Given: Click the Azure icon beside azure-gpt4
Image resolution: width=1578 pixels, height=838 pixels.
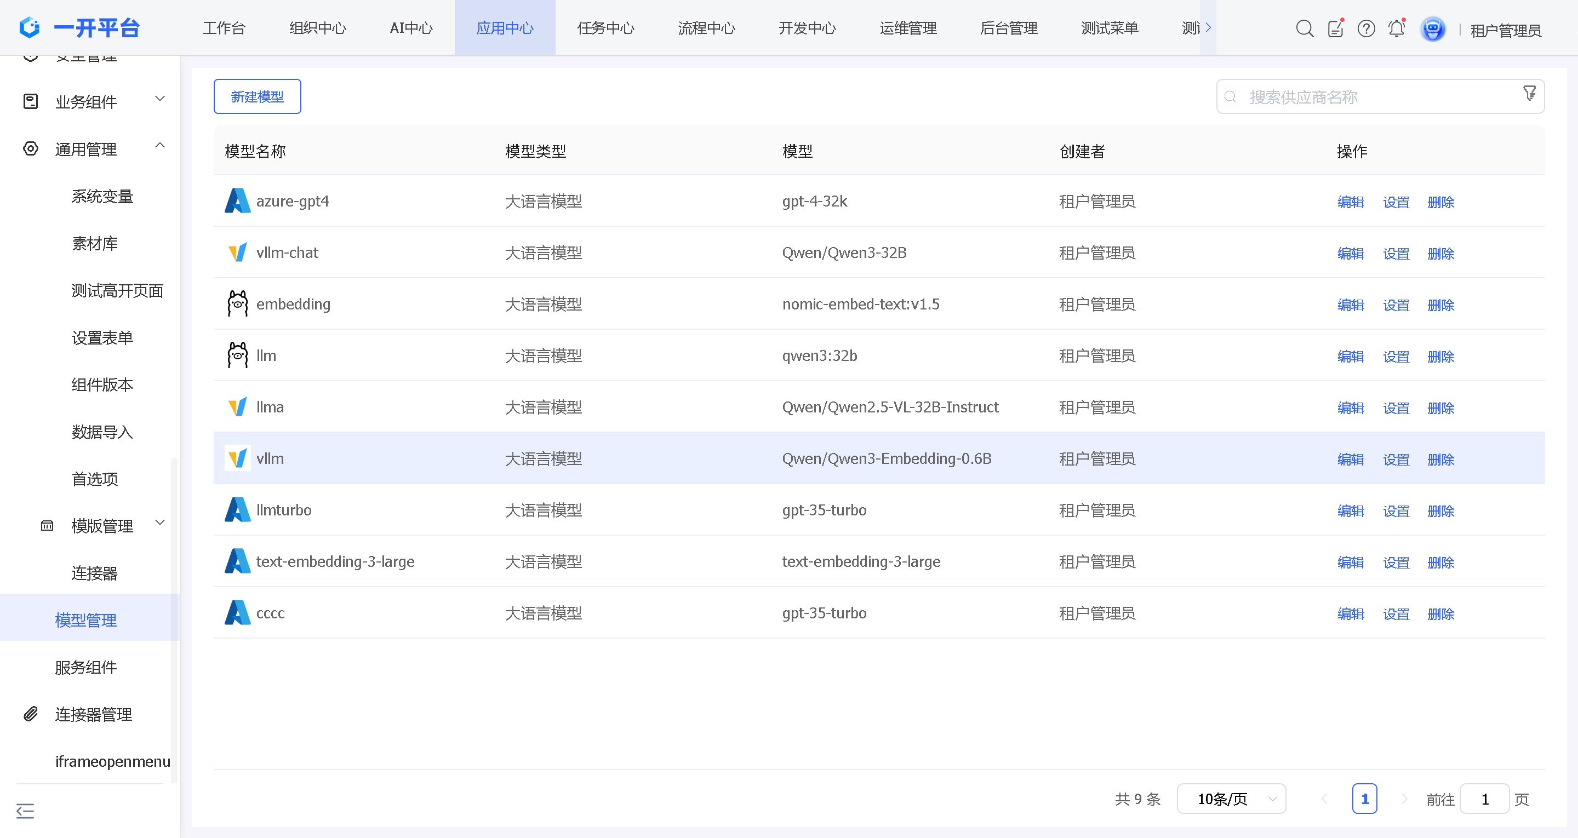Looking at the screenshot, I should pos(237,201).
